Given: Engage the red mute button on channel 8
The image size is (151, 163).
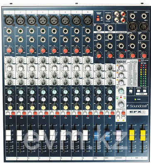Looking at the screenshot, I should click(91, 114).
